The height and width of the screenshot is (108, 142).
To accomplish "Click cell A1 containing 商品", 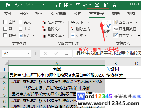I will click(x=57, y=69).
